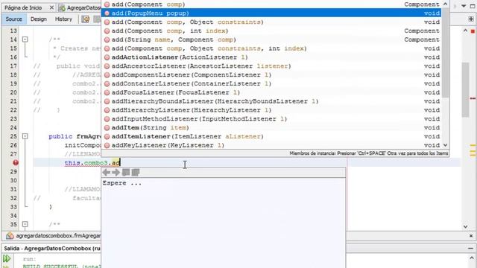Click the Javadoc popup forward arrow
The height and width of the screenshot is (268, 477).
click(x=116, y=173)
